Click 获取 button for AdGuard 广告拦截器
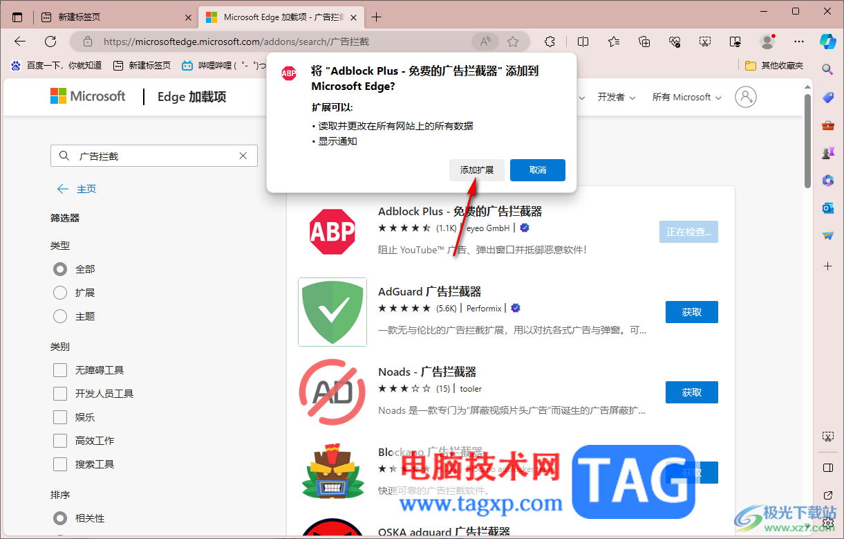844x539 pixels. coord(692,312)
